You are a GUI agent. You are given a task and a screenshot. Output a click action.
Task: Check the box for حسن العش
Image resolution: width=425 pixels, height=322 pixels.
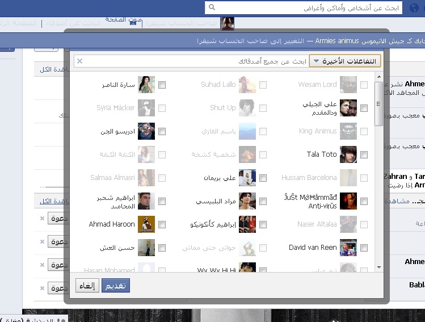coord(162,248)
